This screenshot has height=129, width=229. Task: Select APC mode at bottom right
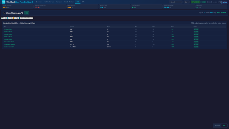coord(224,126)
